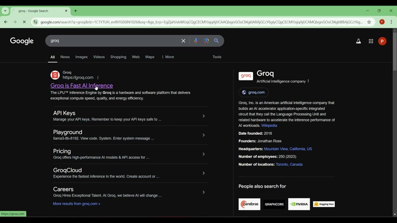This screenshot has width=397, height=223.
Task: Click the Jonathan Ross founder text
Action: (x=269, y=141)
